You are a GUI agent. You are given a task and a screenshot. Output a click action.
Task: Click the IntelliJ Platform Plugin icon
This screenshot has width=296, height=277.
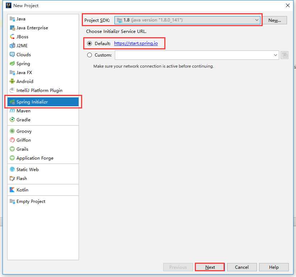point(12,91)
